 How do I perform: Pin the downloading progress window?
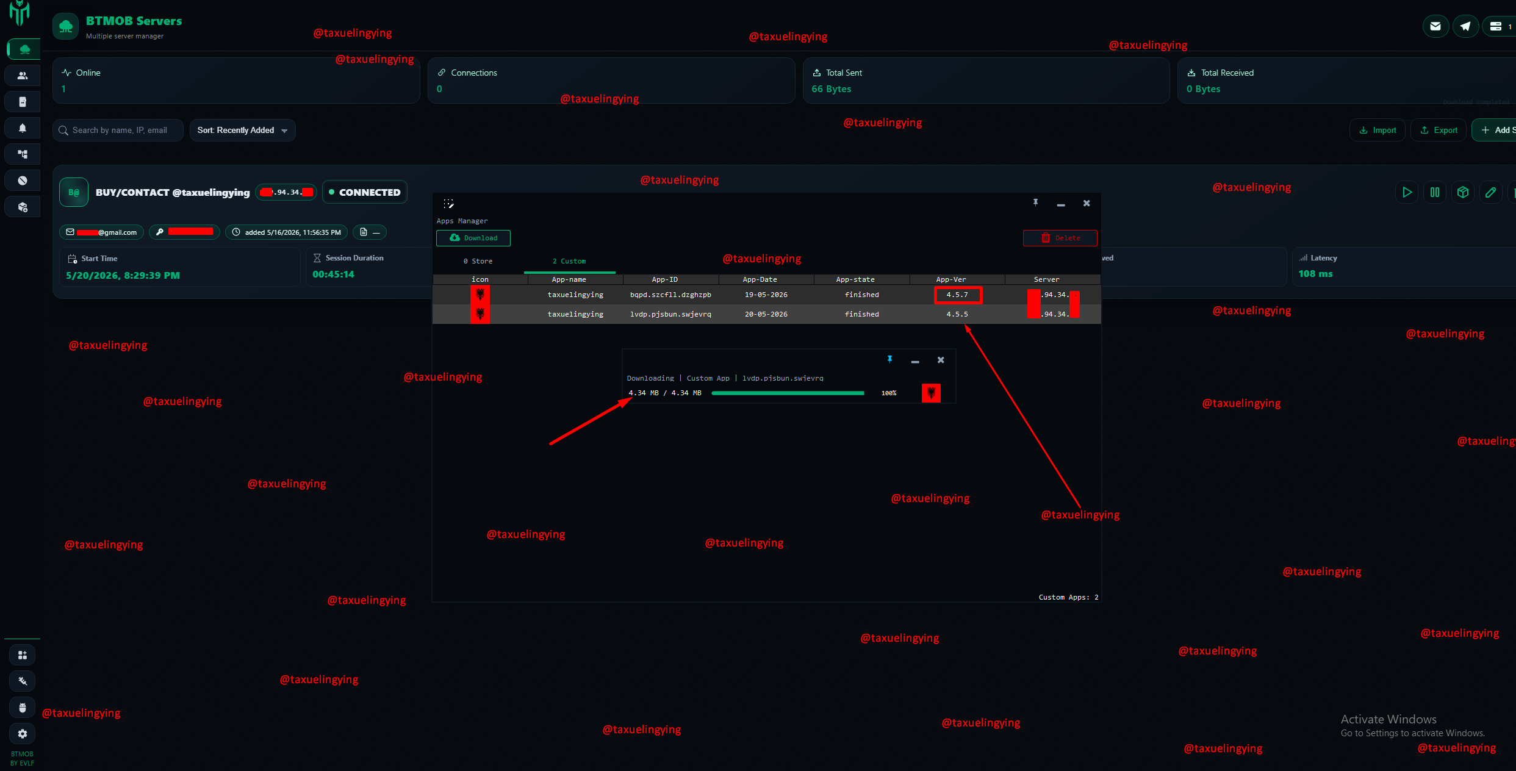(889, 359)
